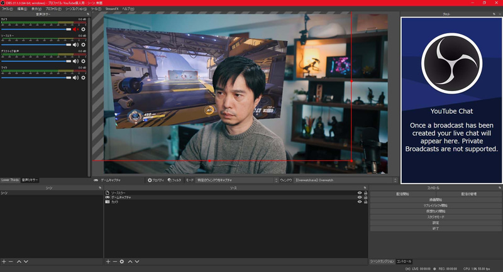Add a new scene with plus icon

click(4, 261)
